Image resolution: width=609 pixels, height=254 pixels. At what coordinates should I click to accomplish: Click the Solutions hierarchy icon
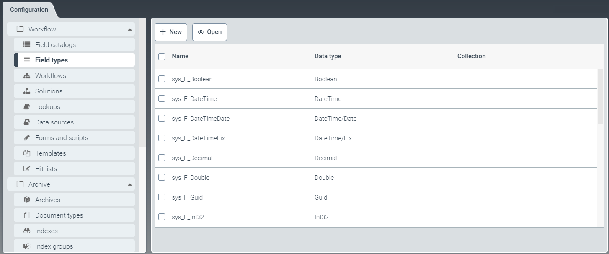27,91
